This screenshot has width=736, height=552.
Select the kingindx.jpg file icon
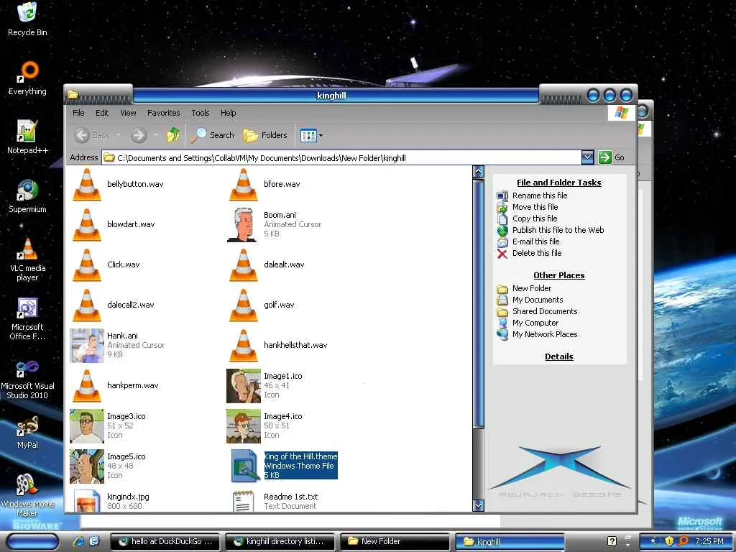[x=87, y=501]
